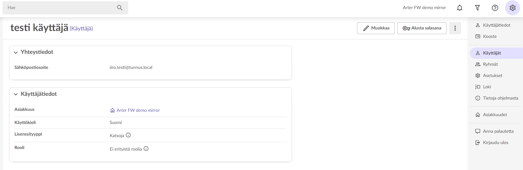Show info for Ei erityistä roolia
Screen dimensions: 523x170
pyautogui.click(x=146, y=149)
